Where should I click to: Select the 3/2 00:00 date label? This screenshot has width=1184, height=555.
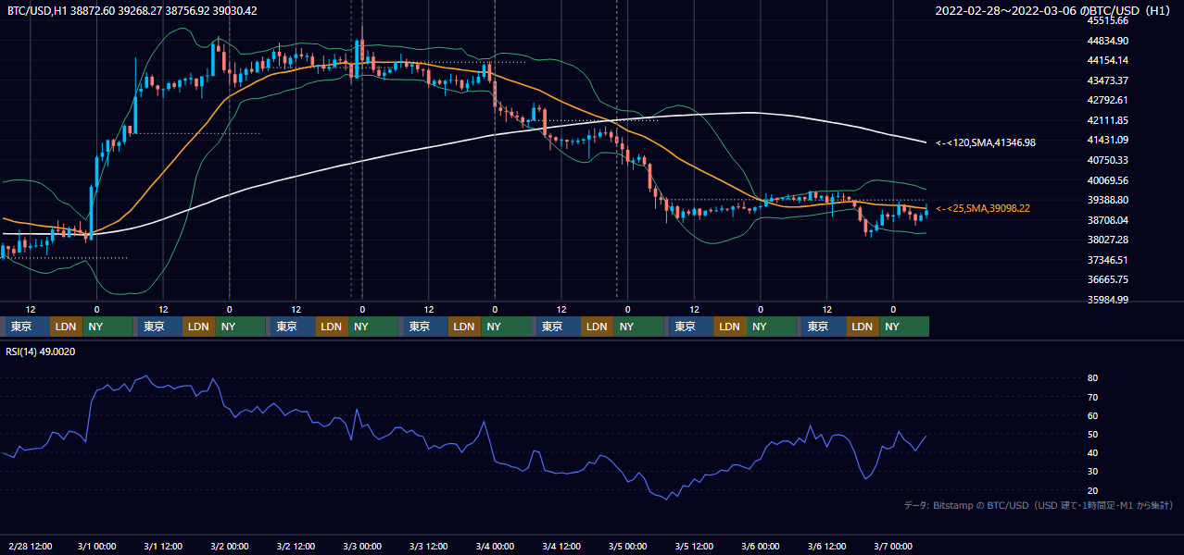tap(230, 546)
